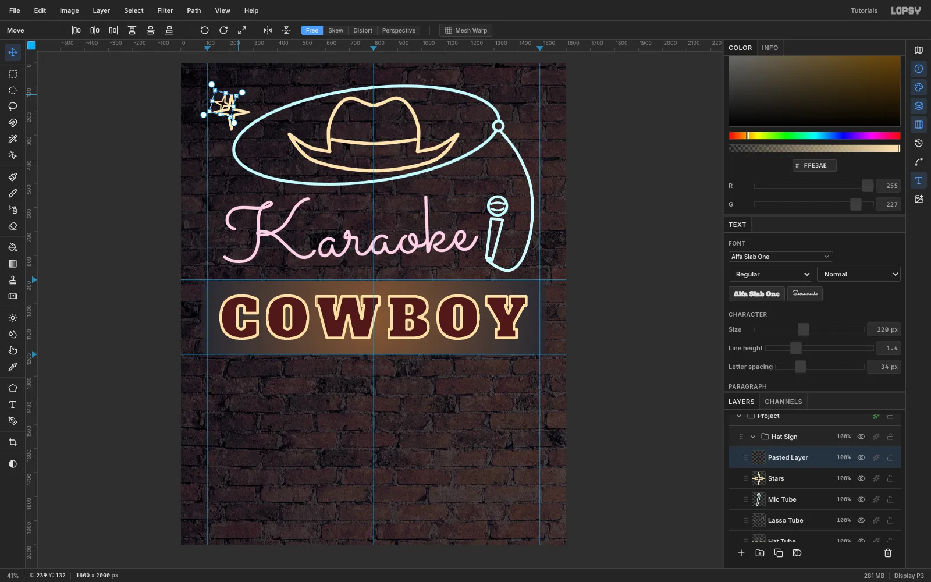Select the rectangular marquee tool
Image resolution: width=931 pixels, height=582 pixels.
[13, 74]
